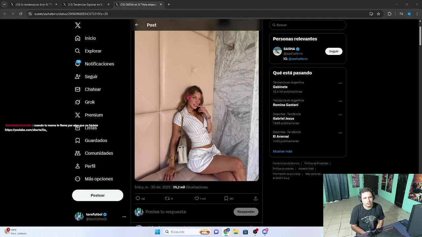The width and height of the screenshot is (422, 237).
Task: Open more options for Gabinete trend
Action: pyautogui.click(x=340, y=83)
